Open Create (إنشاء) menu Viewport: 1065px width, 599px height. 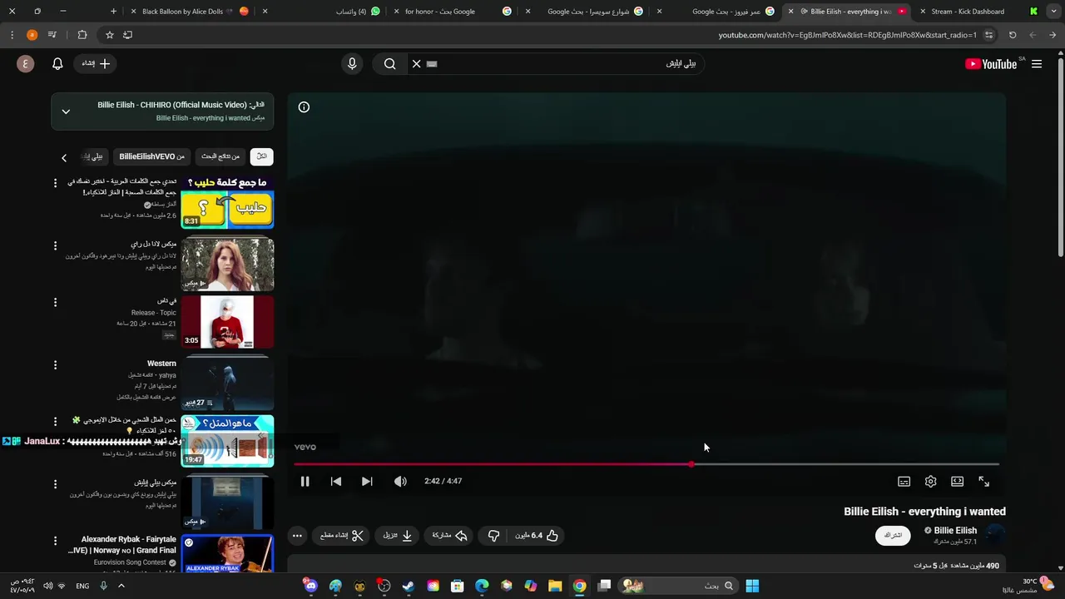[97, 64]
